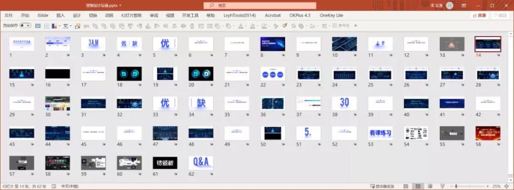Image resolution: width=514 pixels, height=190 pixels.
Task: Click the crop tool icon
Action: 324,26
